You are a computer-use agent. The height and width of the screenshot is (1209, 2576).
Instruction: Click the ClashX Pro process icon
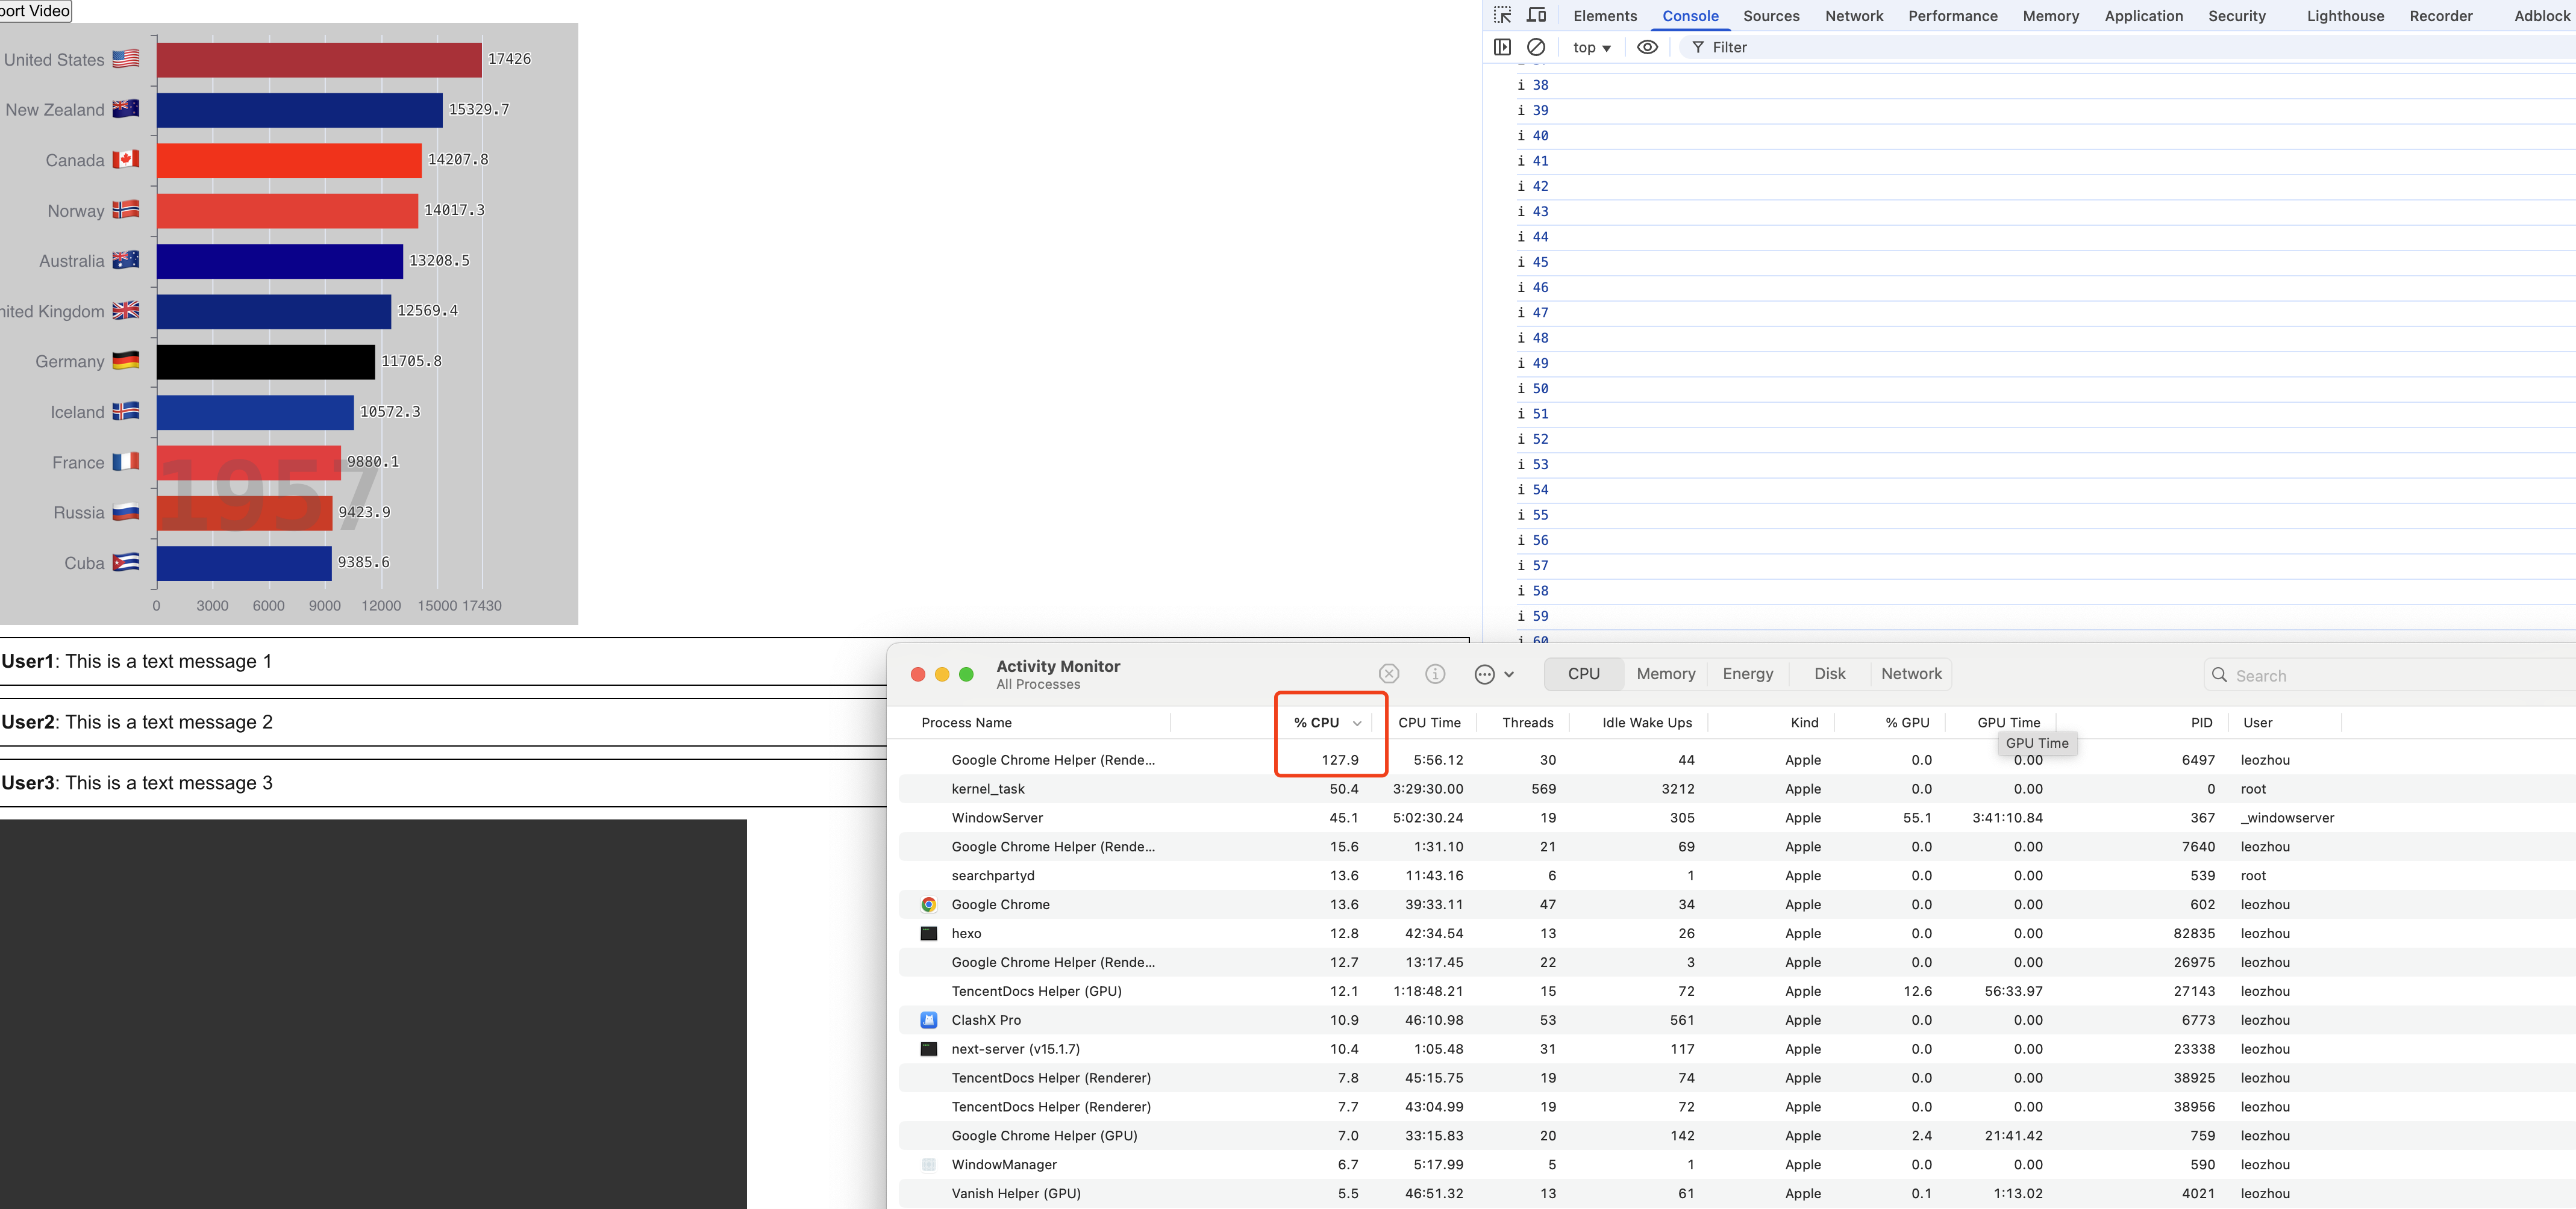(928, 1020)
